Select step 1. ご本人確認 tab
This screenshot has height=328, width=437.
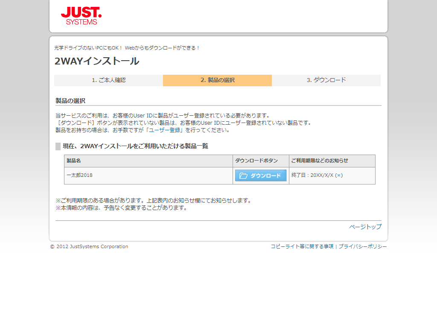(x=109, y=80)
